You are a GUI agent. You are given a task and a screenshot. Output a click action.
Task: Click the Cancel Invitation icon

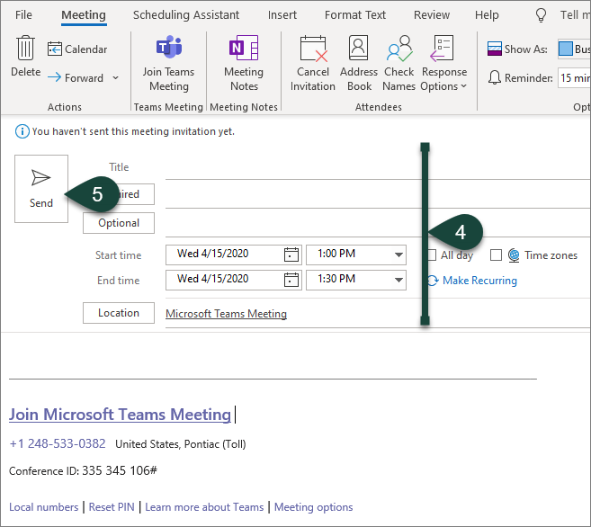pyautogui.click(x=312, y=49)
